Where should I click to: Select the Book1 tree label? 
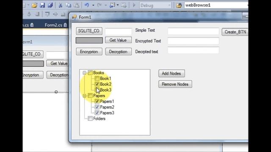(x=105, y=79)
